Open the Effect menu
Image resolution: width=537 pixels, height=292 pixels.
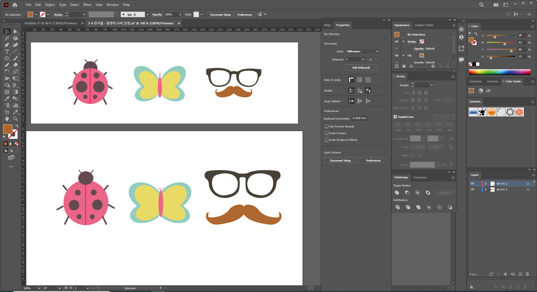tap(87, 5)
